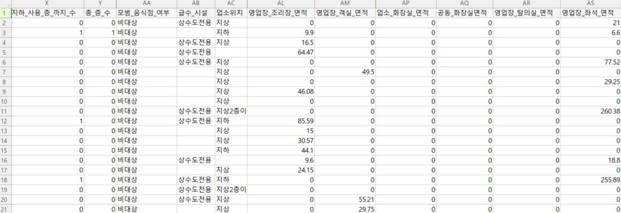Click the value 29.25 in row 8
The height and width of the screenshot is (213, 621).
point(612,82)
